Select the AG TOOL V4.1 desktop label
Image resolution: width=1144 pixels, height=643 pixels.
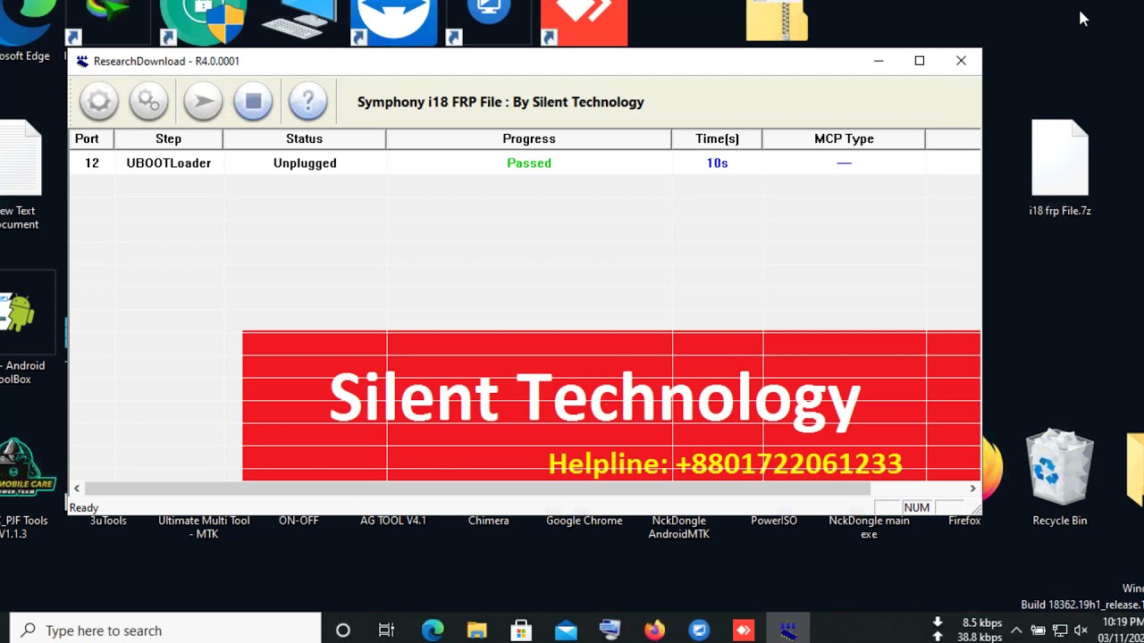tap(393, 521)
